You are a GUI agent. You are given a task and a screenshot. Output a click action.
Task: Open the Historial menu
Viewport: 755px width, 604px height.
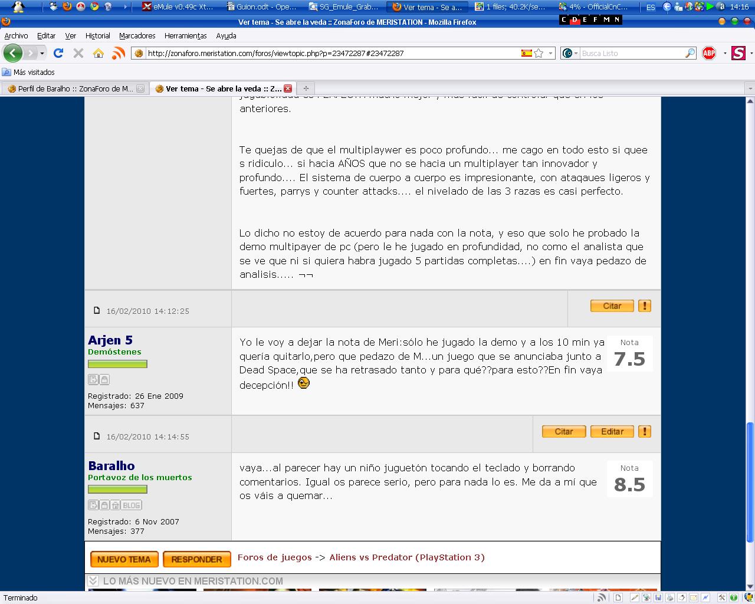click(98, 36)
